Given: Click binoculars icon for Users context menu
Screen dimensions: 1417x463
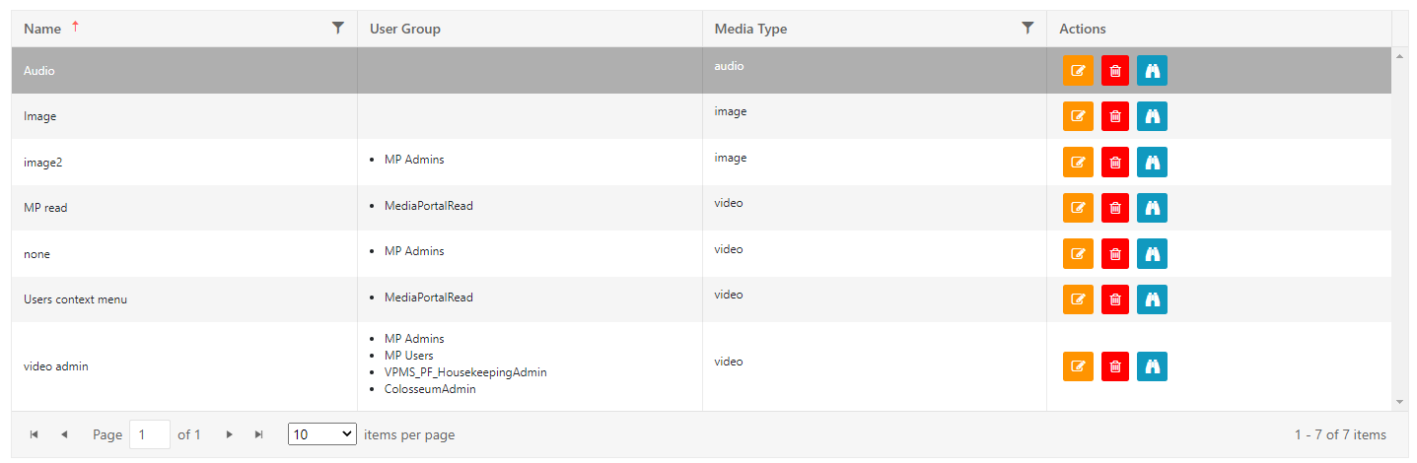Looking at the screenshot, I should (x=1152, y=298).
